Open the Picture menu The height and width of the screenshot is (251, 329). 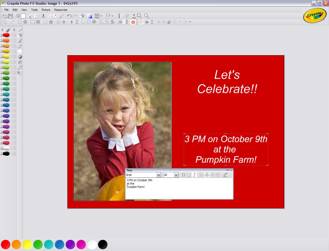tap(46, 10)
